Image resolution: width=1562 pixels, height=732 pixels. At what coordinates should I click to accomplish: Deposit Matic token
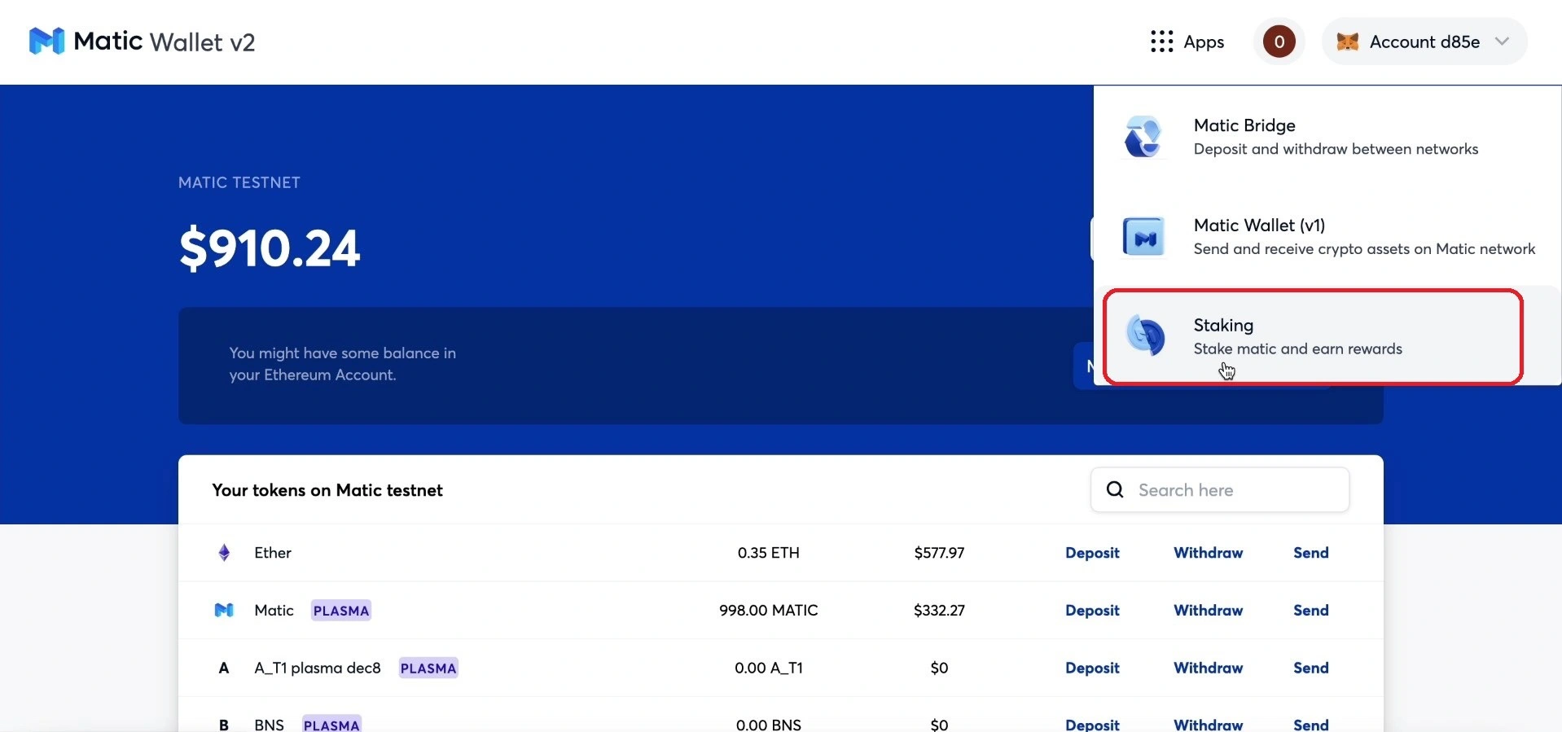coord(1092,610)
